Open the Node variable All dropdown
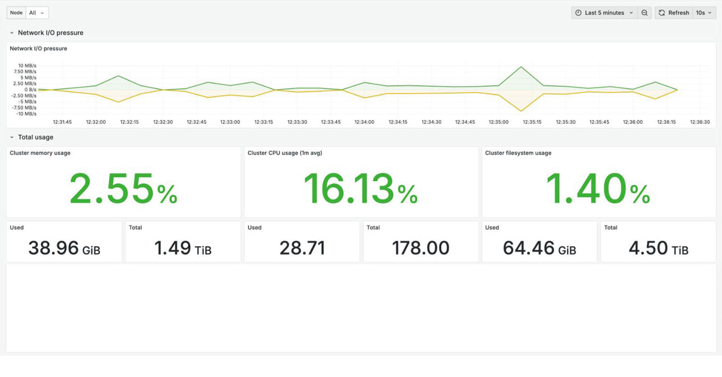This screenshot has height=377, width=722. (x=37, y=13)
